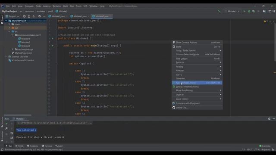Expand the out folder arrow
Screen dimensions: 276x155
click(x=9, y=28)
